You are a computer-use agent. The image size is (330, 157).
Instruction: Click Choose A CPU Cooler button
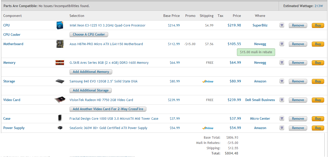tap(89, 35)
